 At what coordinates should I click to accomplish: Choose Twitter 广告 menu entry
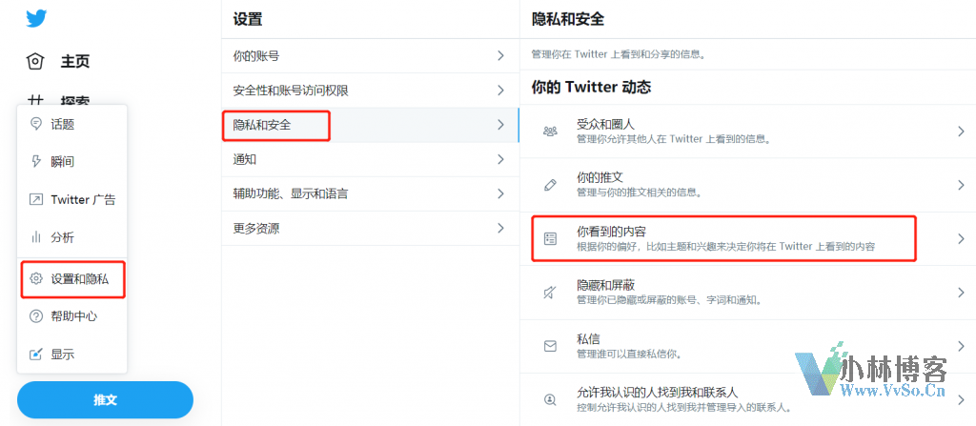click(x=72, y=200)
